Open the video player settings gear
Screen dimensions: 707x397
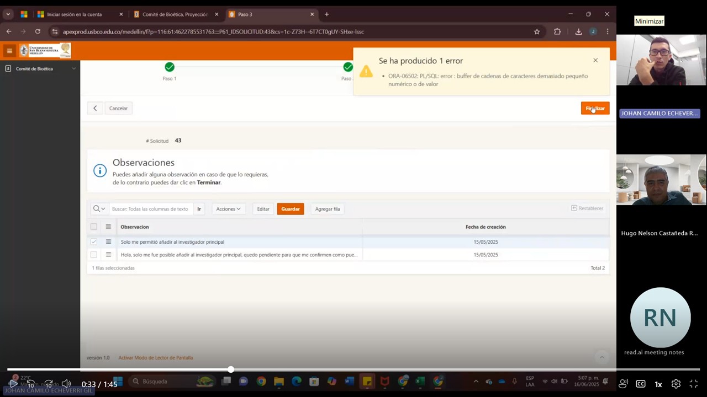click(x=676, y=384)
